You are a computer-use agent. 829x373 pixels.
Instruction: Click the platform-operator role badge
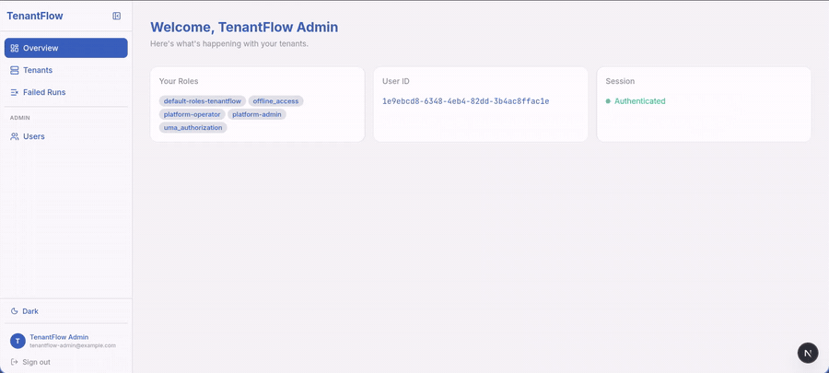point(192,114)
